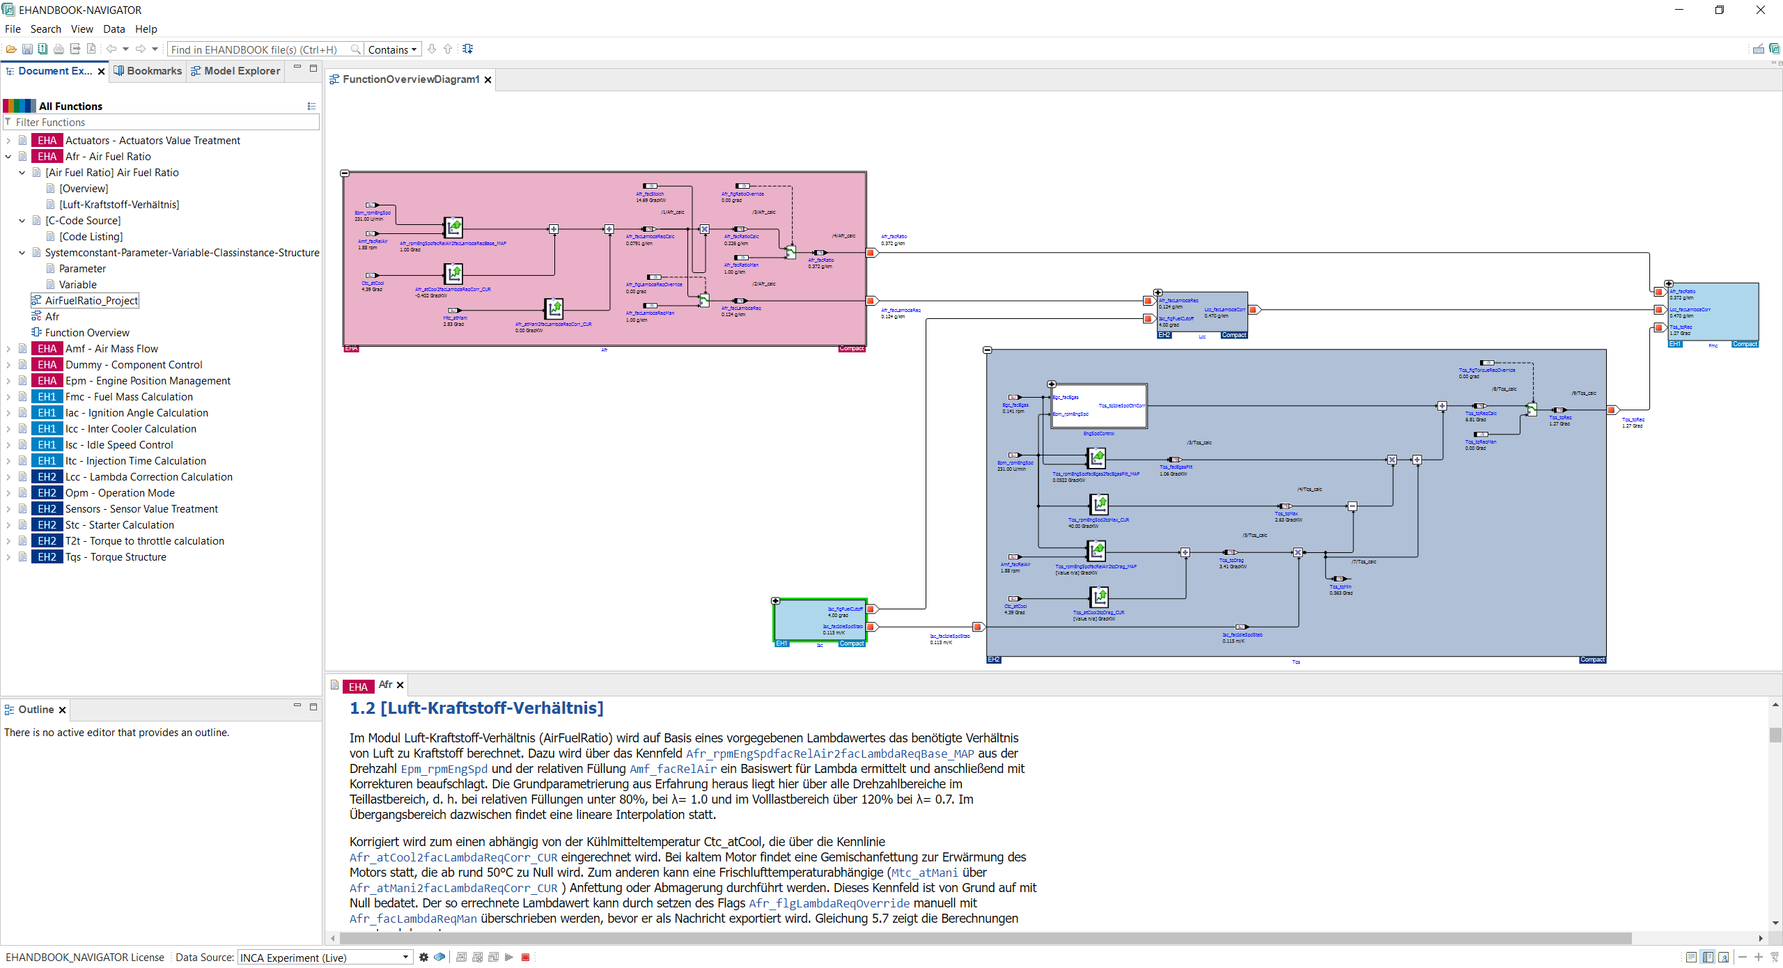The height and width of the screenshot is (968, 1783).
Task: Click the list view icon beside All Functions
Action: (311, 106)
